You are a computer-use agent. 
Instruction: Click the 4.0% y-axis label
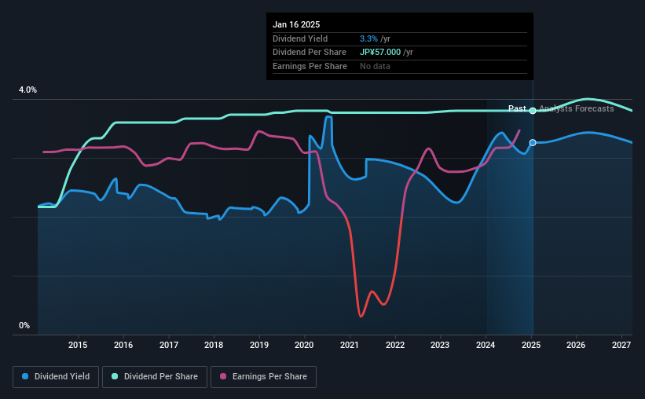27,90
